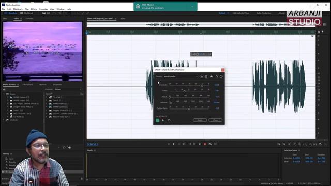Image resolution: width=331 pixels, height=186 pixels.
Task: Open the Multitrack menu
Action: [x=18, y=9]
